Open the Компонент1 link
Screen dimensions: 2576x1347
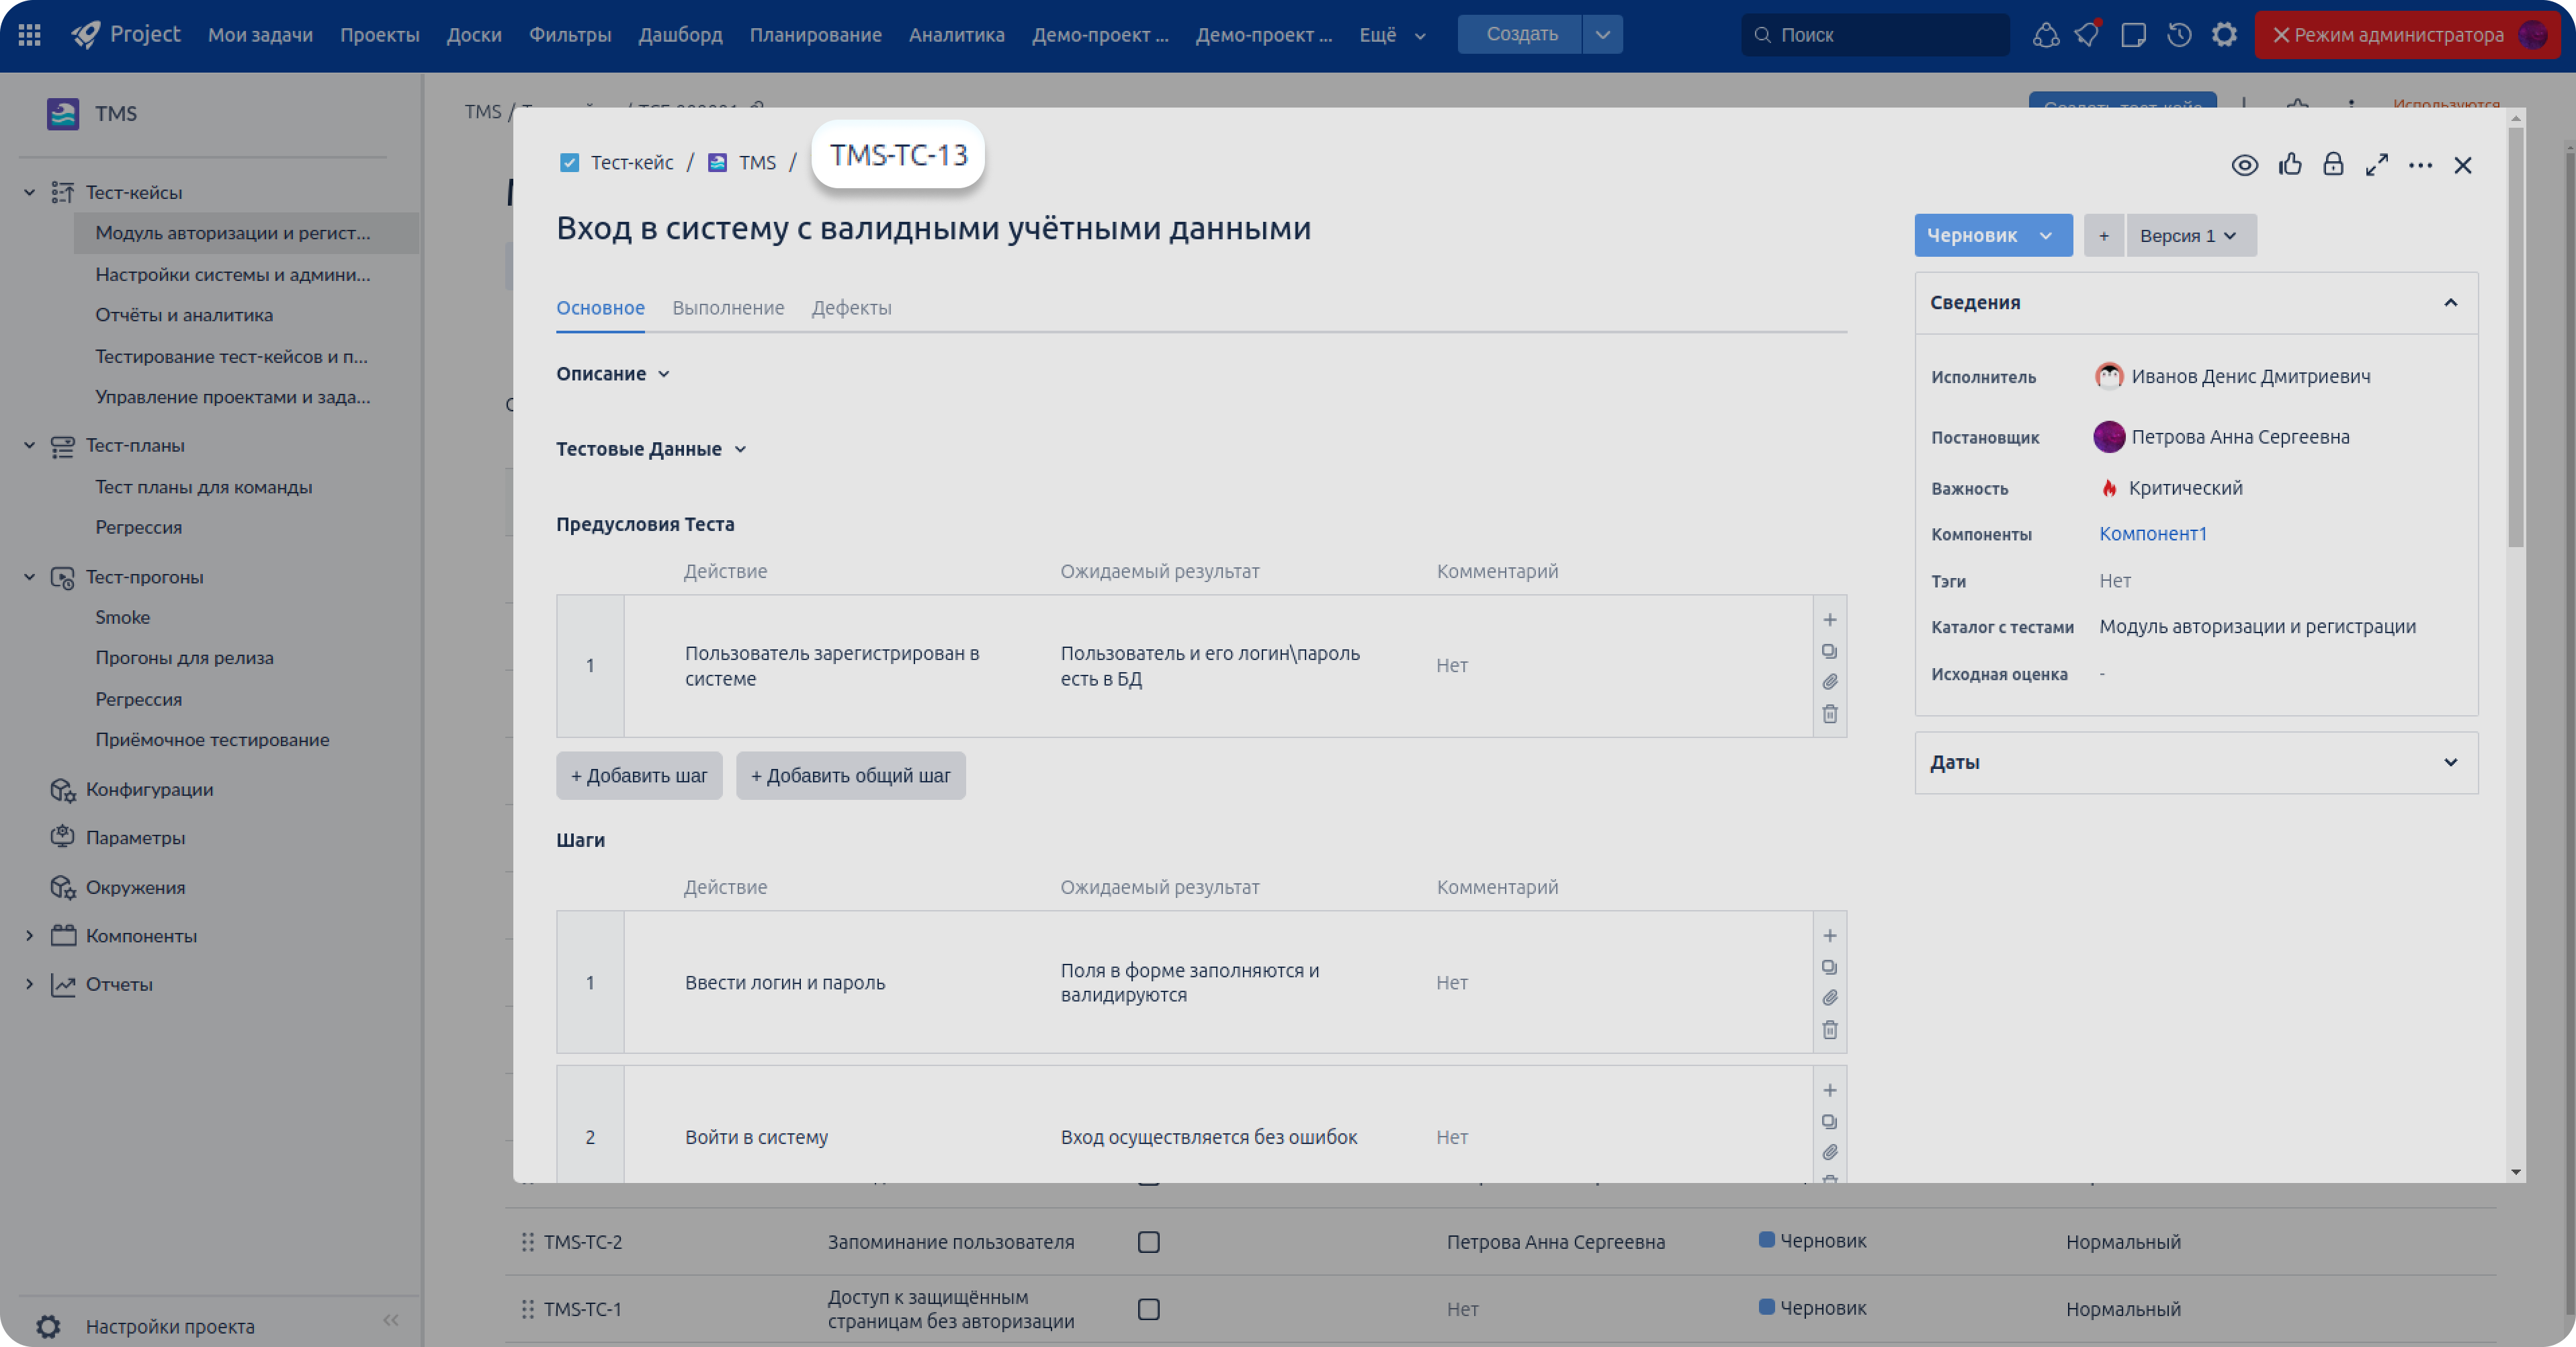pyautogui.click(x=2152, y=534)
